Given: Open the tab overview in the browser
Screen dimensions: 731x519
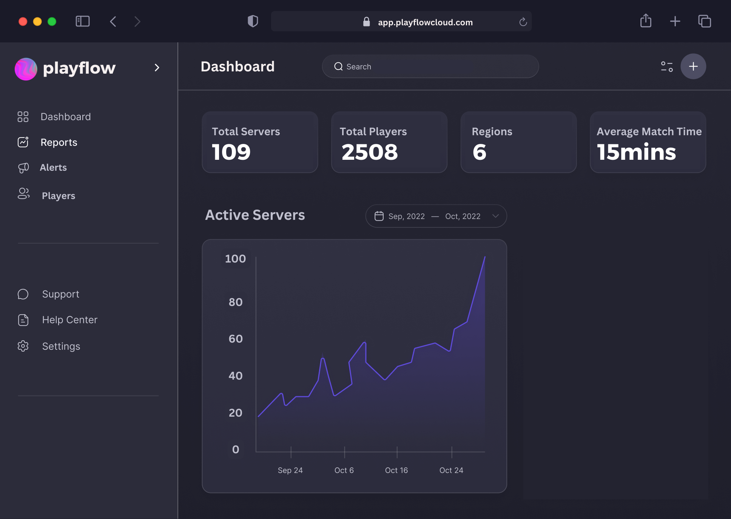Looking at the screenshot, I should [x=705, y=21].
